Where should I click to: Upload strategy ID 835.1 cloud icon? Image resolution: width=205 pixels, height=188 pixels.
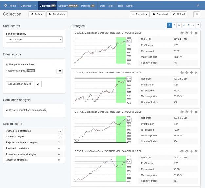tap(187, 151)
